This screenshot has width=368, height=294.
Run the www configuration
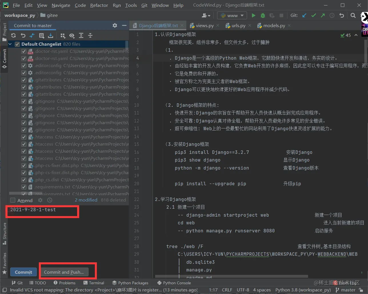(x=253, y=15)
